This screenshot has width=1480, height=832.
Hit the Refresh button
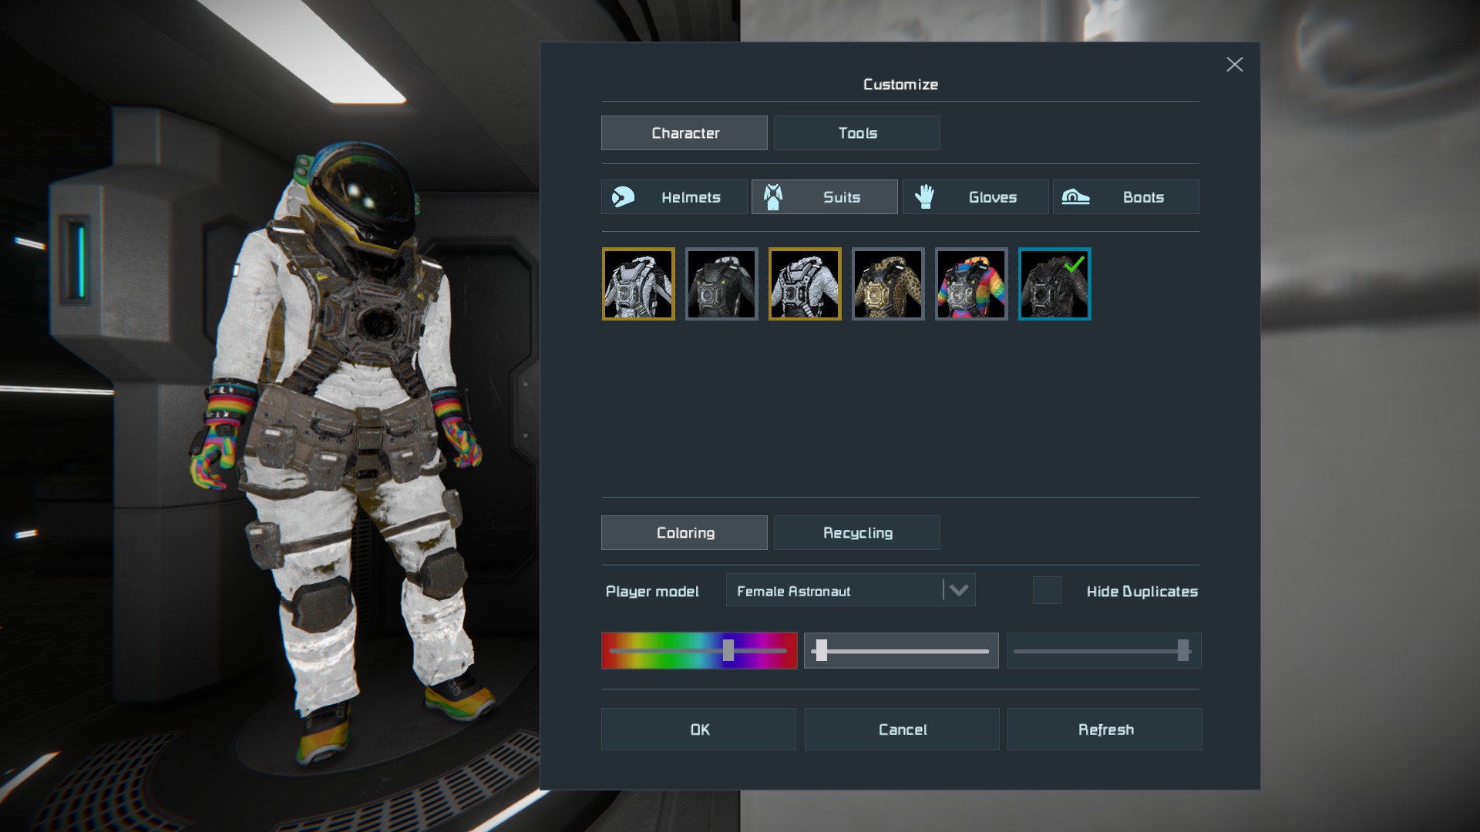[x=1105, y=730]
